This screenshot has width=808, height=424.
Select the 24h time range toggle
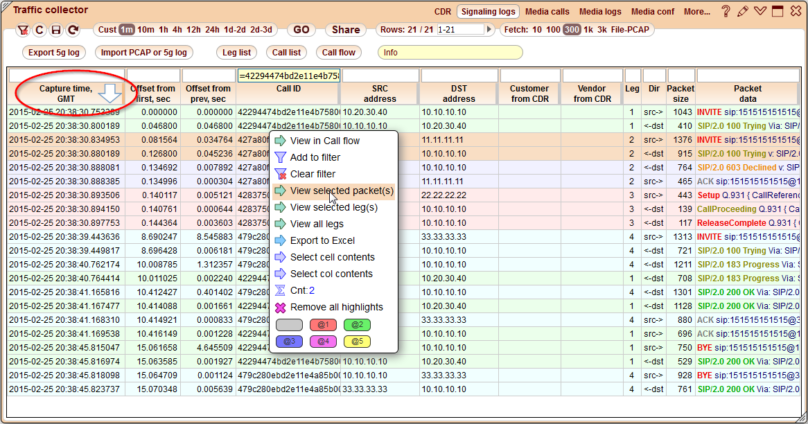click(x=211, y=30)
